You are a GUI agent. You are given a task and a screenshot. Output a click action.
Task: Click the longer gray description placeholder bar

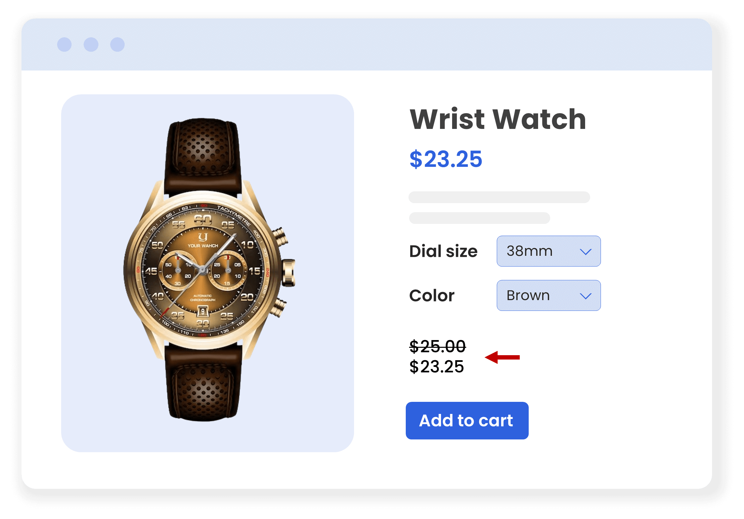click(499, 197)
